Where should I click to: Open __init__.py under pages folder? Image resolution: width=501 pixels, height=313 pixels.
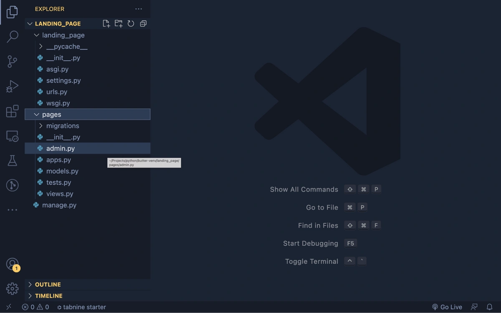(88, 137)
